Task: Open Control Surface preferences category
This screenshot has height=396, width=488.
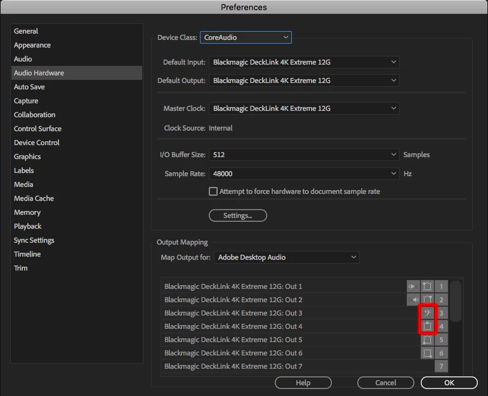Action: (x=77, y=129)
